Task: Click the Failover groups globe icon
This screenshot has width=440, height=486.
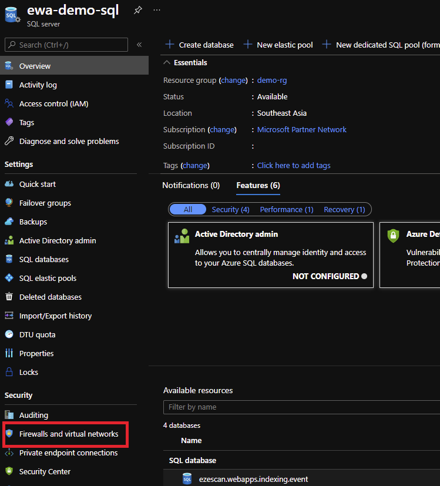Action: click(9, 203)
